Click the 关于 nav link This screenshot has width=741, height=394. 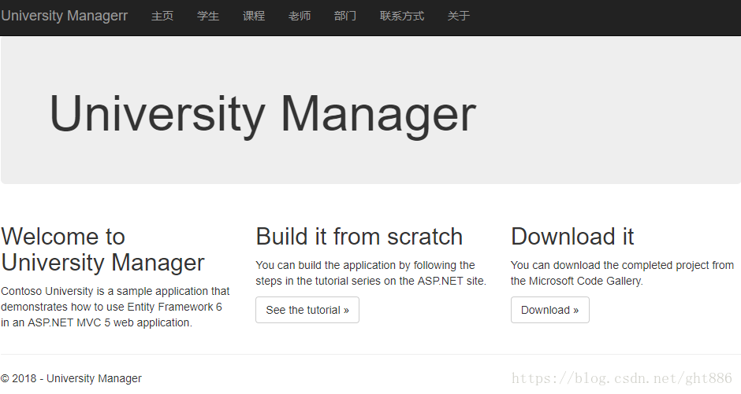pyautogui.click(x=459, y=16)
